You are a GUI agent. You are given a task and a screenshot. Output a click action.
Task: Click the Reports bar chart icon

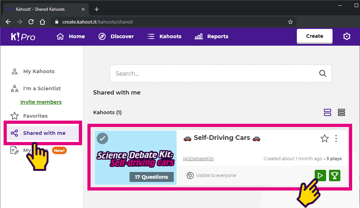[x=199, y=36]
